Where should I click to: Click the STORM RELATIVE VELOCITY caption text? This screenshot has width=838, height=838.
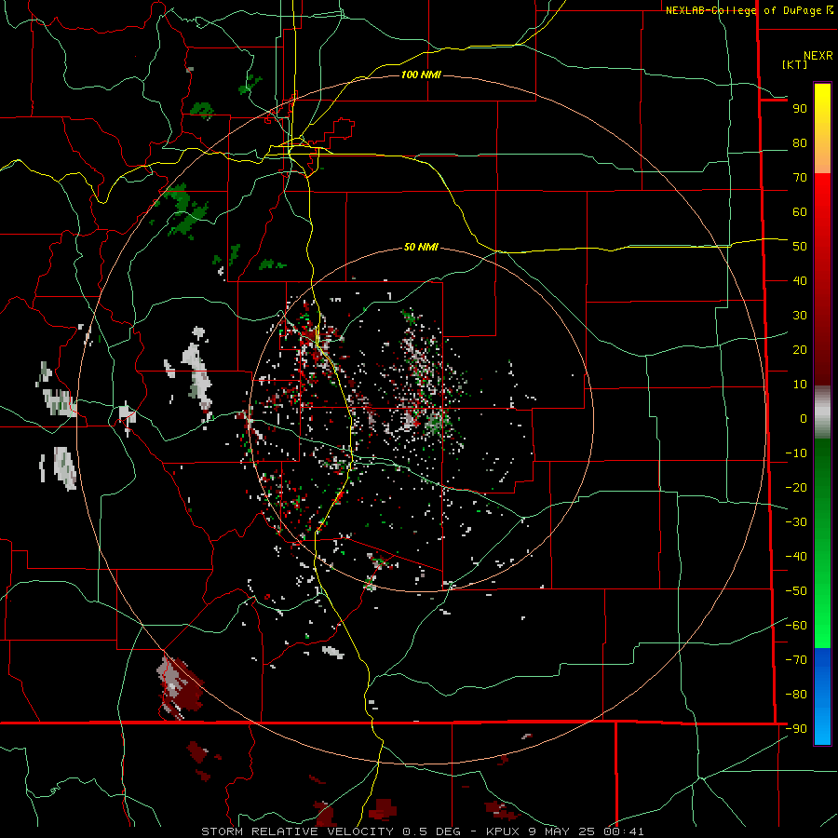pyautogui.click(x=298, y=831)
